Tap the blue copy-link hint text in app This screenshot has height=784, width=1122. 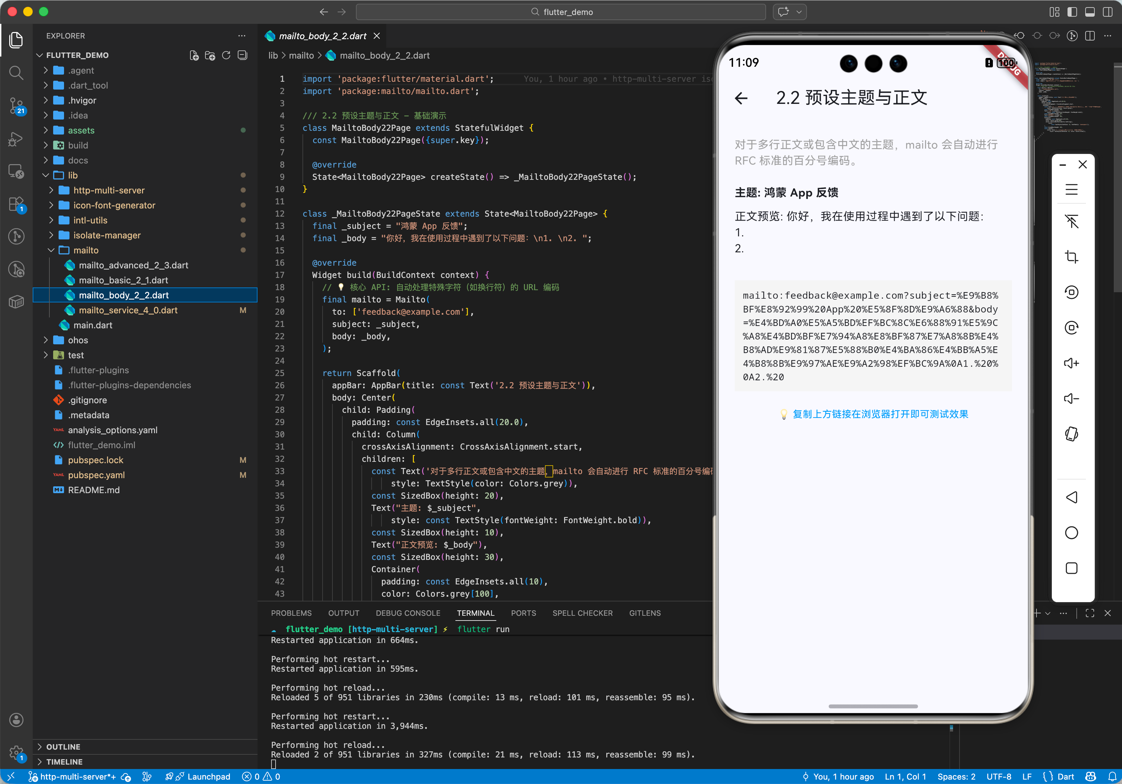[x=880, y=414]
